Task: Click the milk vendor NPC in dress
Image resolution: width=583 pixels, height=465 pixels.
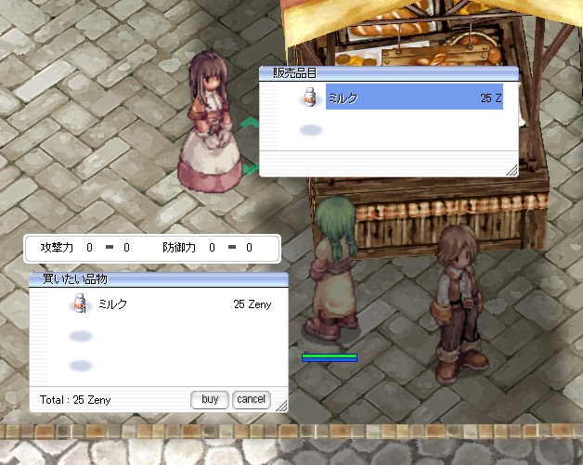Action: pos(209,123)
